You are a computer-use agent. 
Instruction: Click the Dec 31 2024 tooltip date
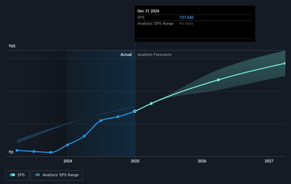click(x=148, y=11)
